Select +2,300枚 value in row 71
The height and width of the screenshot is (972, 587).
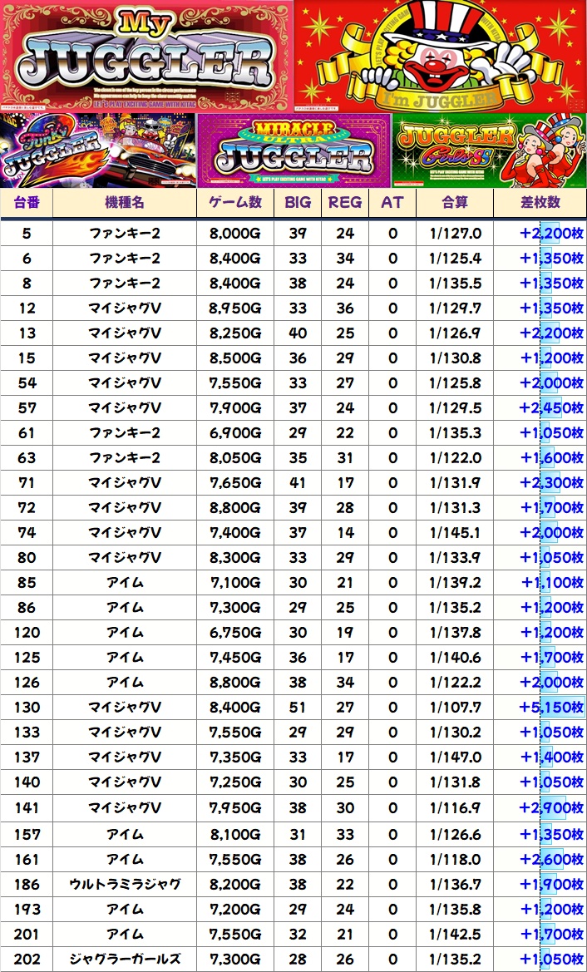click(x=540, y=483)
